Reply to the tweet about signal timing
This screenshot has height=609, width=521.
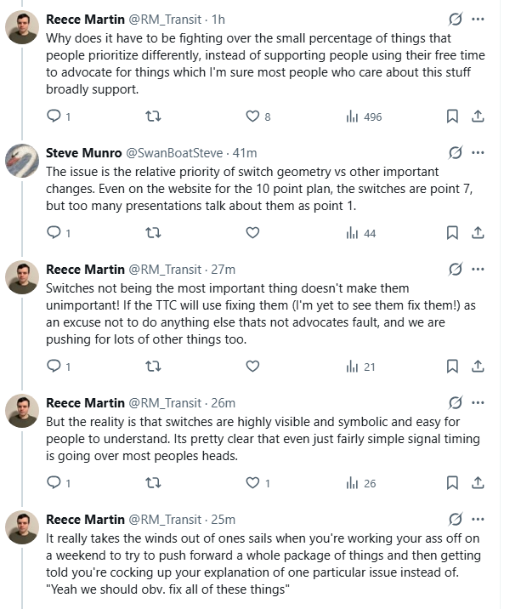[53, 483]
